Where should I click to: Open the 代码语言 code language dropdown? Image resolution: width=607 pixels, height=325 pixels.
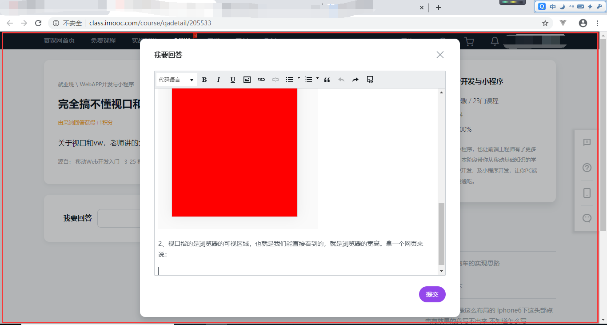point(175,79)
